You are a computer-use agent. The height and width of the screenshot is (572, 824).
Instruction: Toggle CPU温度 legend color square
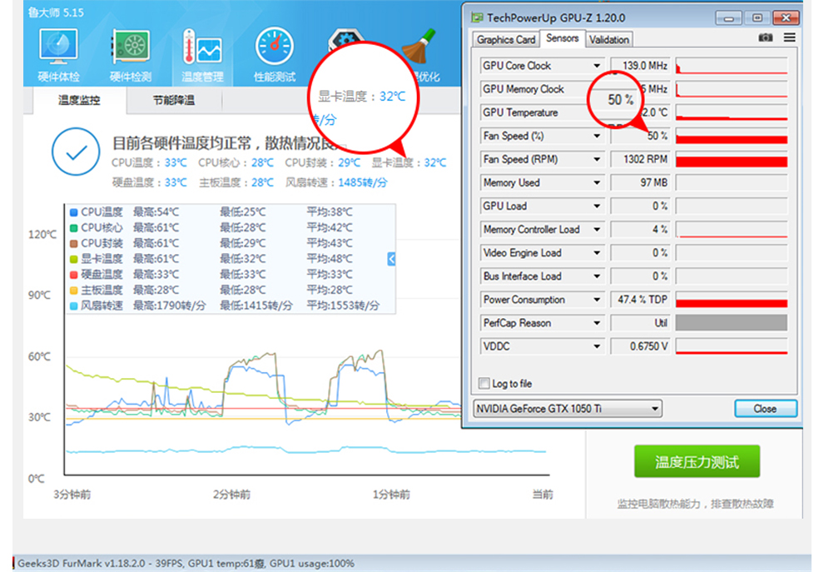74,212
